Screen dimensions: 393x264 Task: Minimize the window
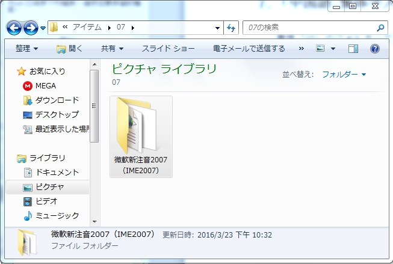[336, 6]
